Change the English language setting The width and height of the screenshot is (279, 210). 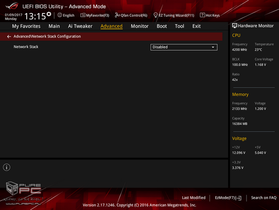click(69, 15)
